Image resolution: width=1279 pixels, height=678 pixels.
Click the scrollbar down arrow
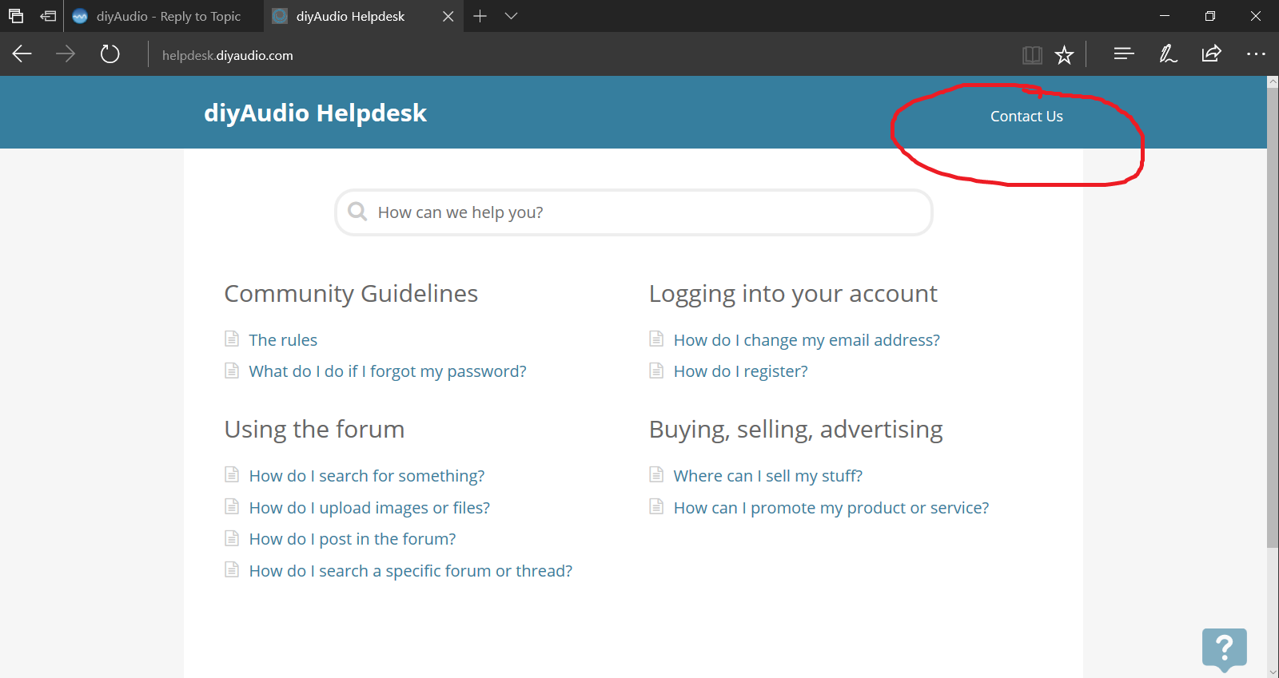click(1273, 672)
